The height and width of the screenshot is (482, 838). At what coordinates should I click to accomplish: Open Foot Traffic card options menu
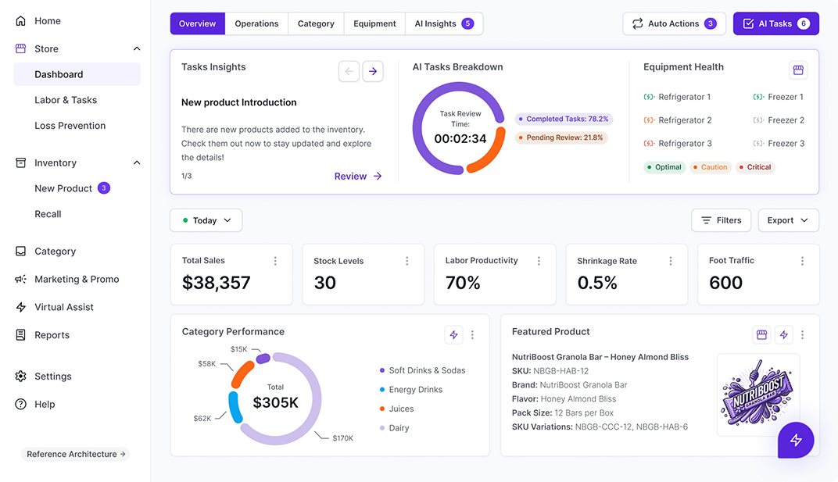point(802,261)
